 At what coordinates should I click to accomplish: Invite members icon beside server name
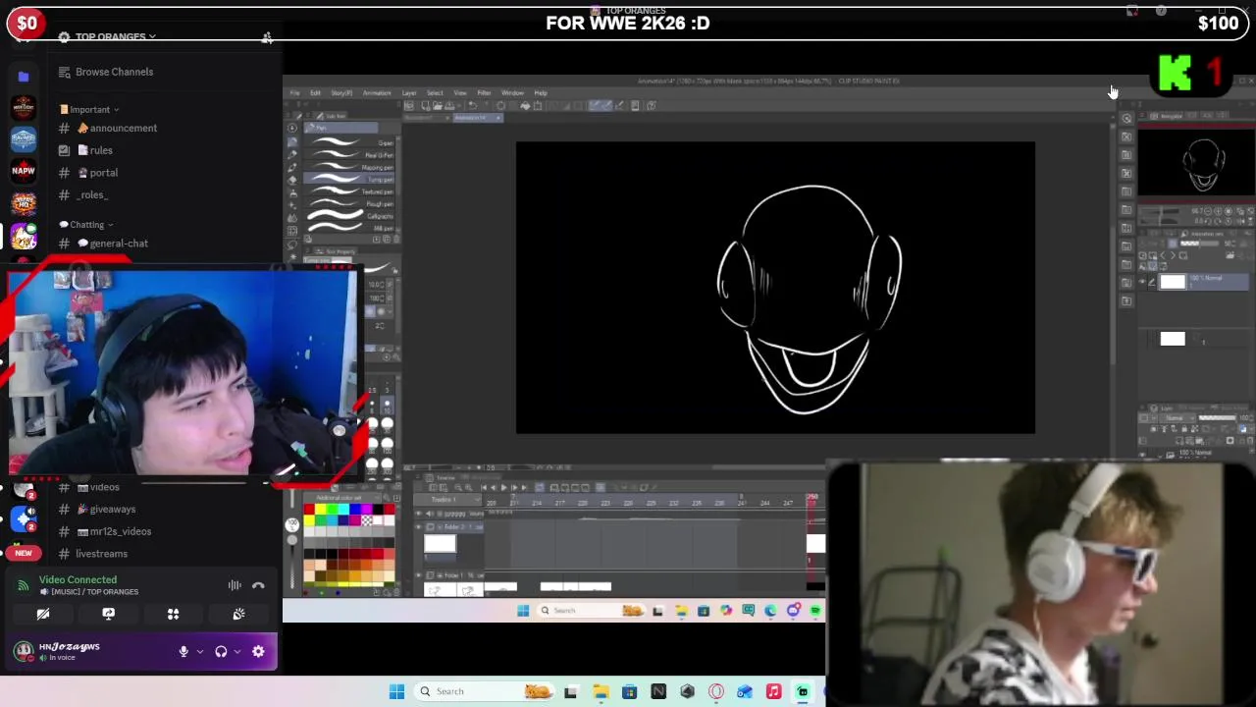266,37
